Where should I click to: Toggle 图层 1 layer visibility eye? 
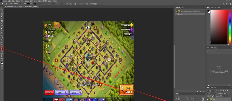pos(208,99)
